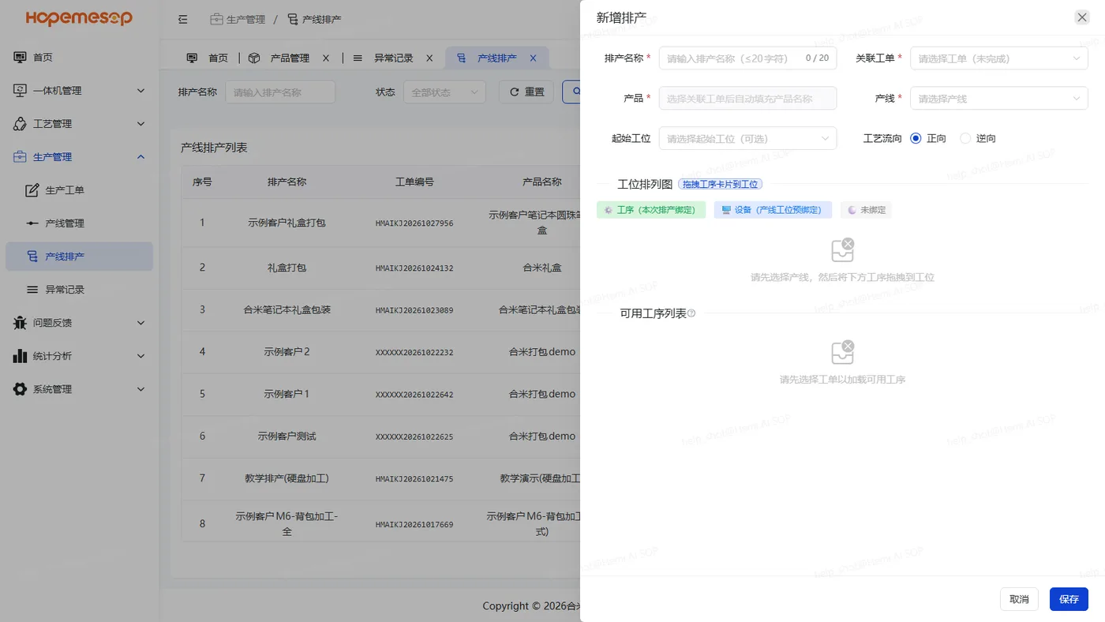Close the 新增排产 dialog with X icon
The height and width of the screenshot is (622, 1105).
coord(1082,17)
